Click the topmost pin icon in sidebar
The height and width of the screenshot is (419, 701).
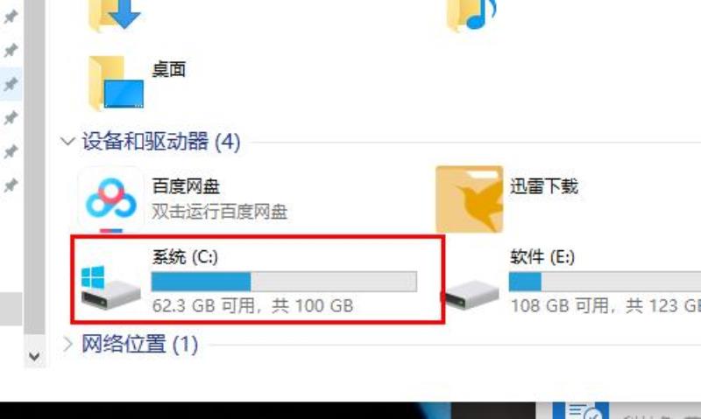coord(11,17)
